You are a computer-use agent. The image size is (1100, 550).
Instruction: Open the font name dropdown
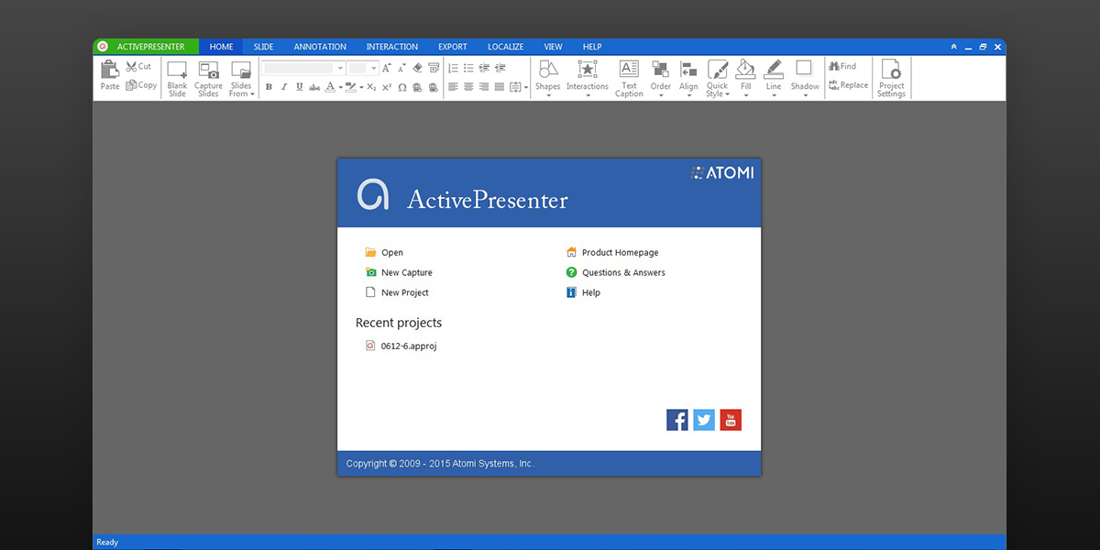(x=340, y=68)
